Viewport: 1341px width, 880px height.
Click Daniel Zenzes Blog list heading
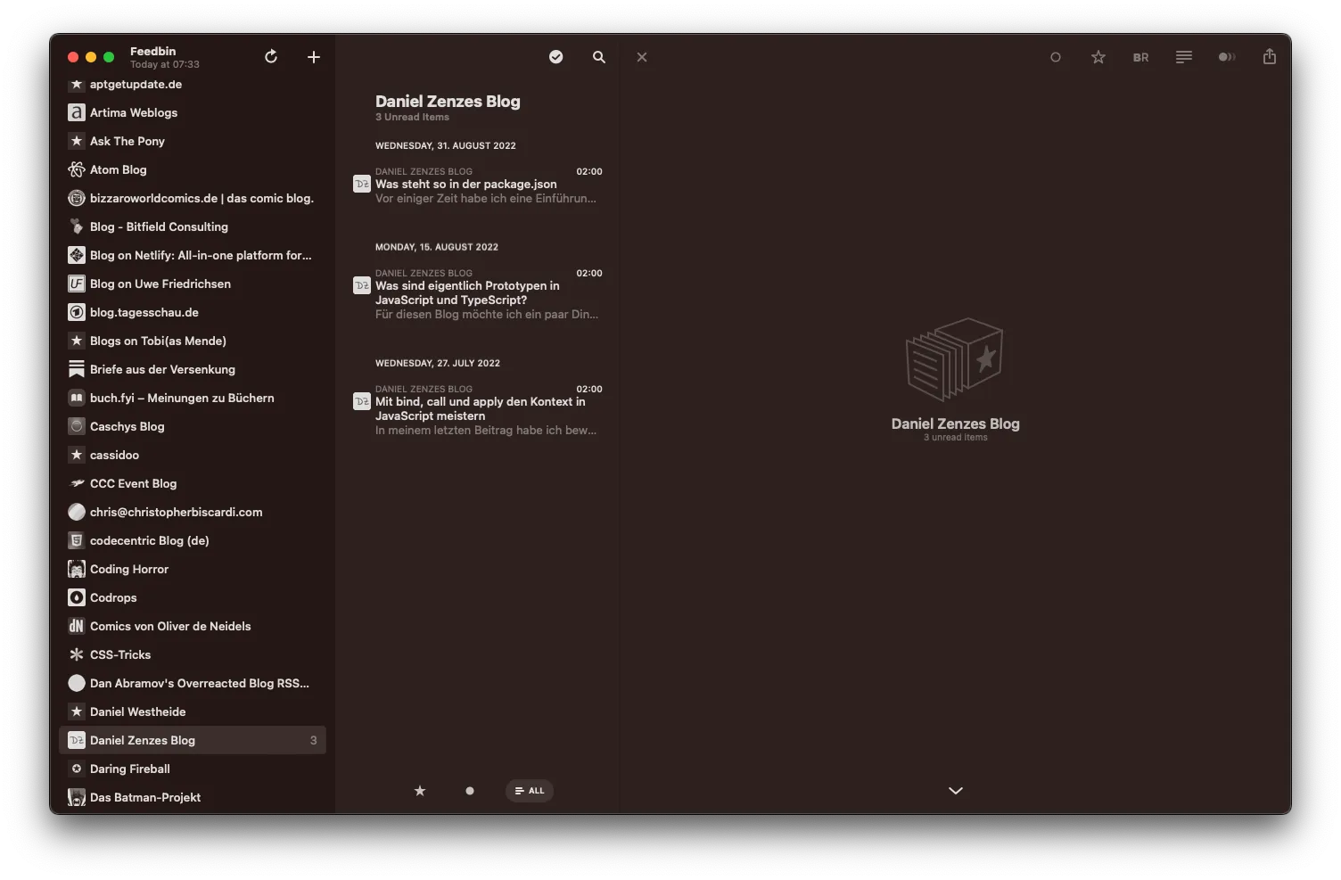pyautogui.click(x=448, y=102)
